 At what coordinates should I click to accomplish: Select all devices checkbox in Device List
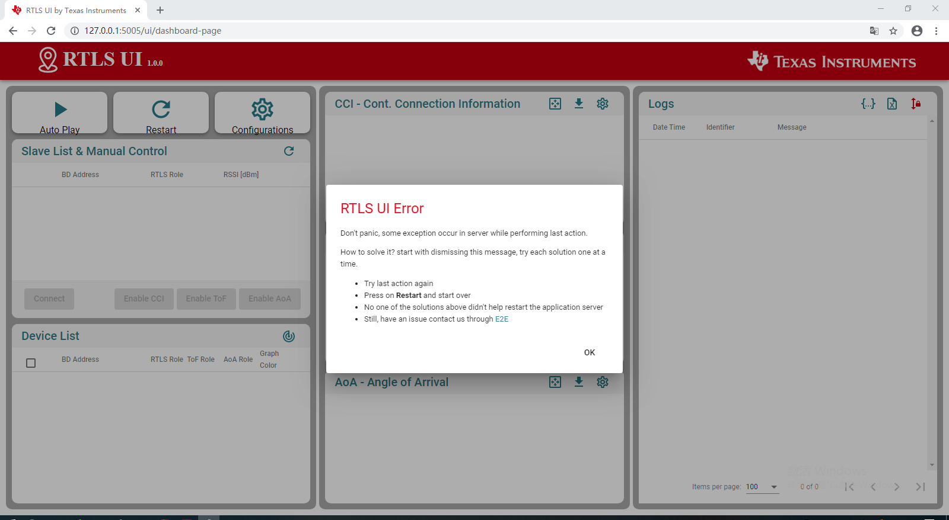pyautogui.click(x=31, y=363)
